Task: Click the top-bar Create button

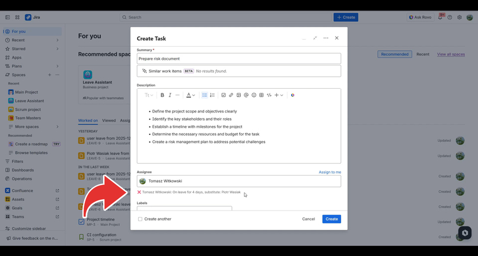Action: click(346, 17)
